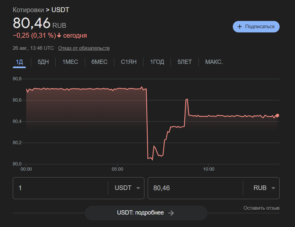Click the current price dot on chart

click(277, 115)
